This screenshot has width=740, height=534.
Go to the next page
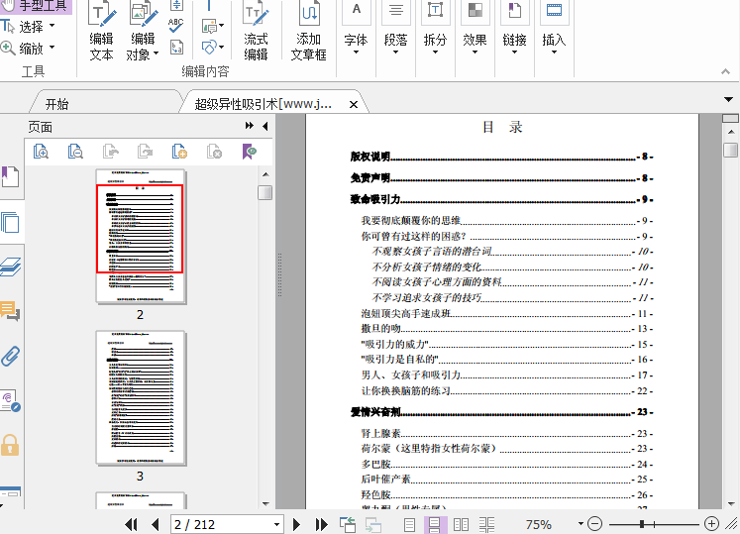296,524
